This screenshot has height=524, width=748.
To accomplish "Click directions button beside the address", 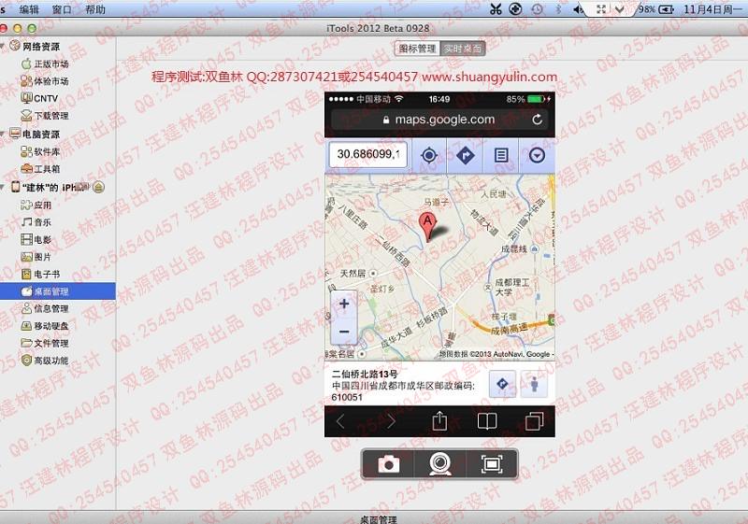I will point(502,384).
